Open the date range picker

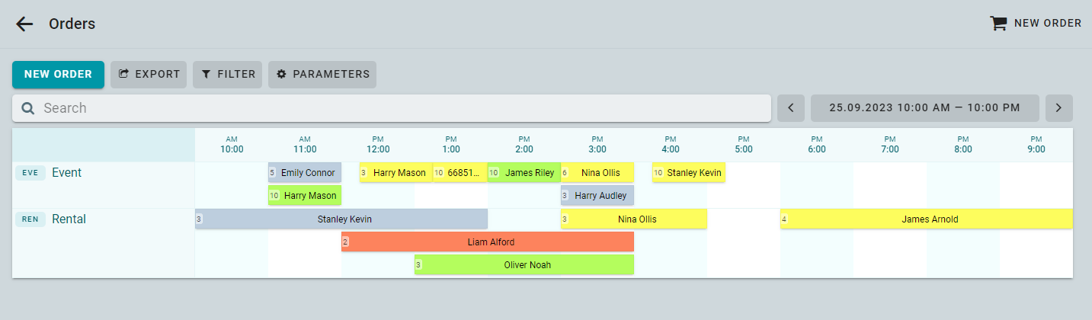click(x=924, y=108)
